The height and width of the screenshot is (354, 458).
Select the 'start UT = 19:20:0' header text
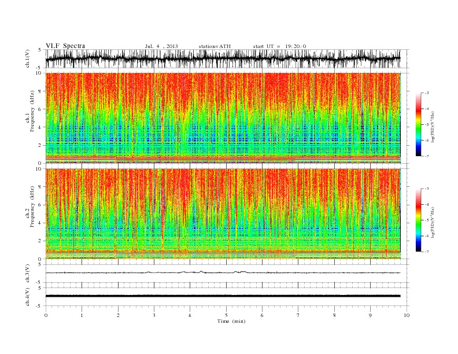point(279,46)
